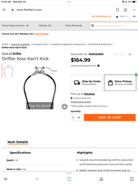Open the Quantity dropdown
Viewport: 138px width, 184px height.
pos(76,117)
